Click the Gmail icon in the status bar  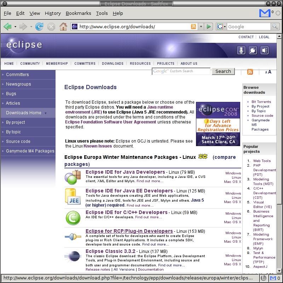(x=273, y=278)
